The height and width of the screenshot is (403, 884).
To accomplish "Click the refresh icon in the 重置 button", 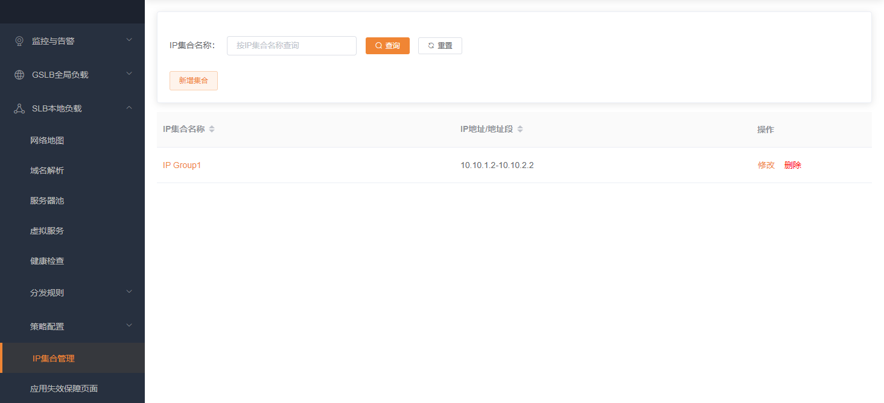I will click(x=430, y=45).
